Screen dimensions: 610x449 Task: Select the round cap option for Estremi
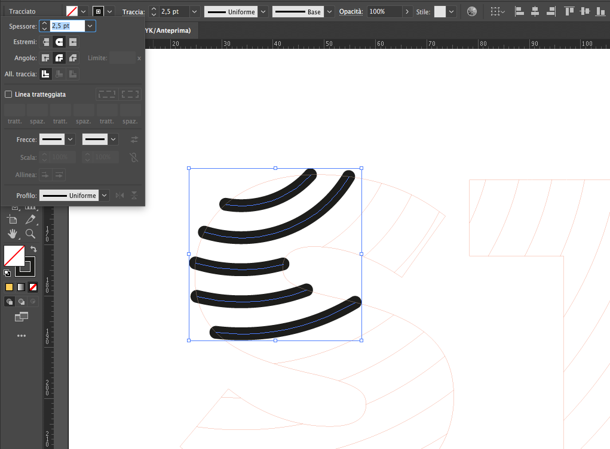[59, 42]
